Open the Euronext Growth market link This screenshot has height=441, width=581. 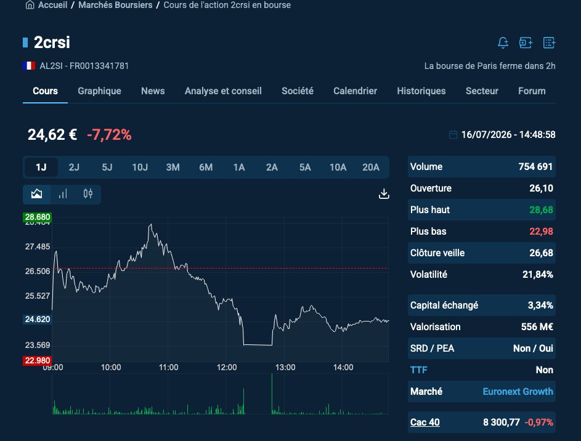[518, 391]
